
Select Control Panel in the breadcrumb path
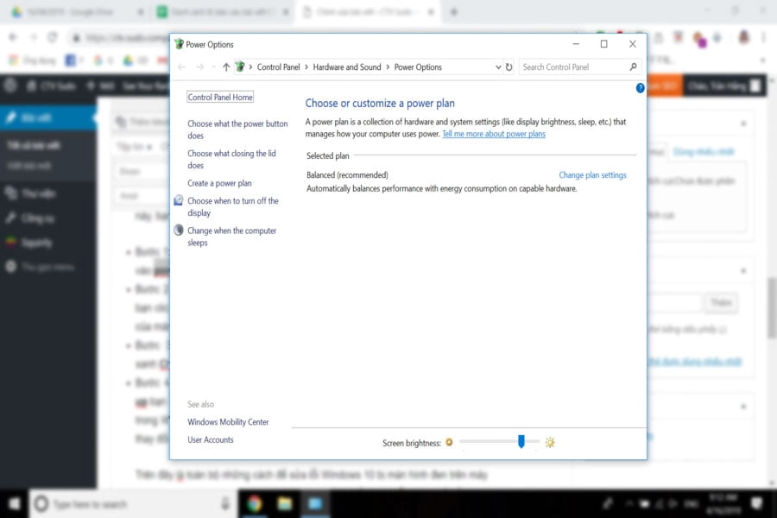(278, 67)
